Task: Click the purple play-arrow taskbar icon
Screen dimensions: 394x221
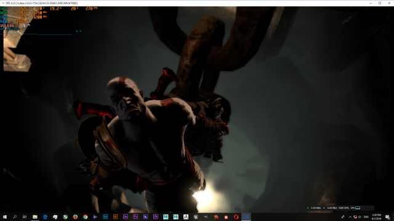Action: coord(95,217)
